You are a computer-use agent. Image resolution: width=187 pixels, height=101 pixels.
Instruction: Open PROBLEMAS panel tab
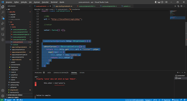38,72
